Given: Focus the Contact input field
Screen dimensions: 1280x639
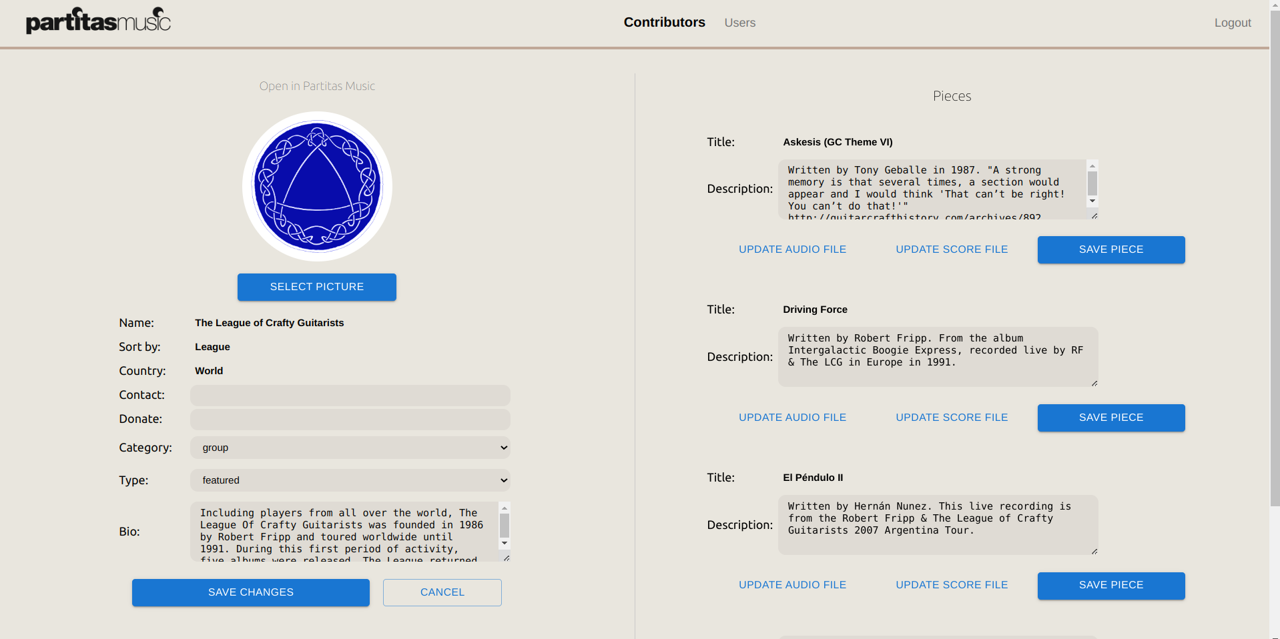Looking at the screenshot, I should 350,396.
